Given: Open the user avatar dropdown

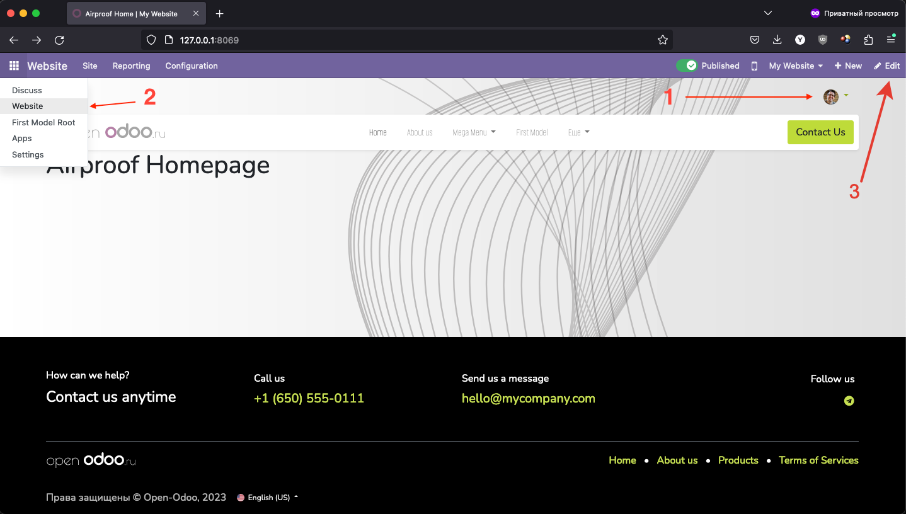Looking at the screenshot, I should 835,96.
